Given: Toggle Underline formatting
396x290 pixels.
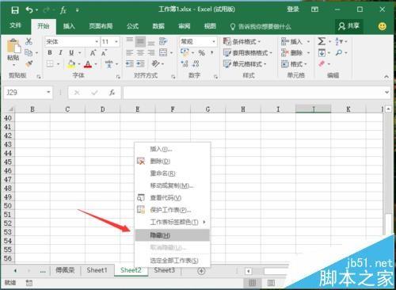Looking at the screenshot, I should tap(71, 52).
